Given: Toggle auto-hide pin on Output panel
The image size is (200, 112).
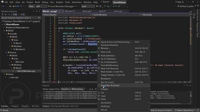Looking at the screenshot, I should (x=187, y=86).
